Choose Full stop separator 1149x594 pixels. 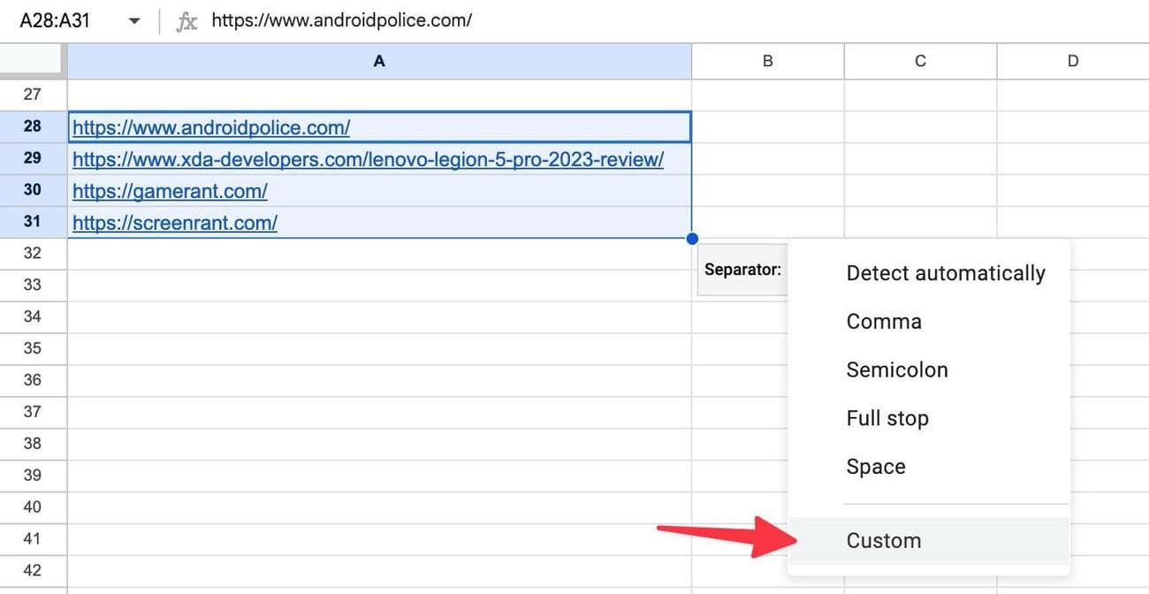click(x=886, y=418)
